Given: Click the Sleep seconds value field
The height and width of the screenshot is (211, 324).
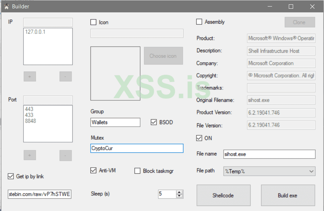Looking at the screenshot, I should coord(167,194).
